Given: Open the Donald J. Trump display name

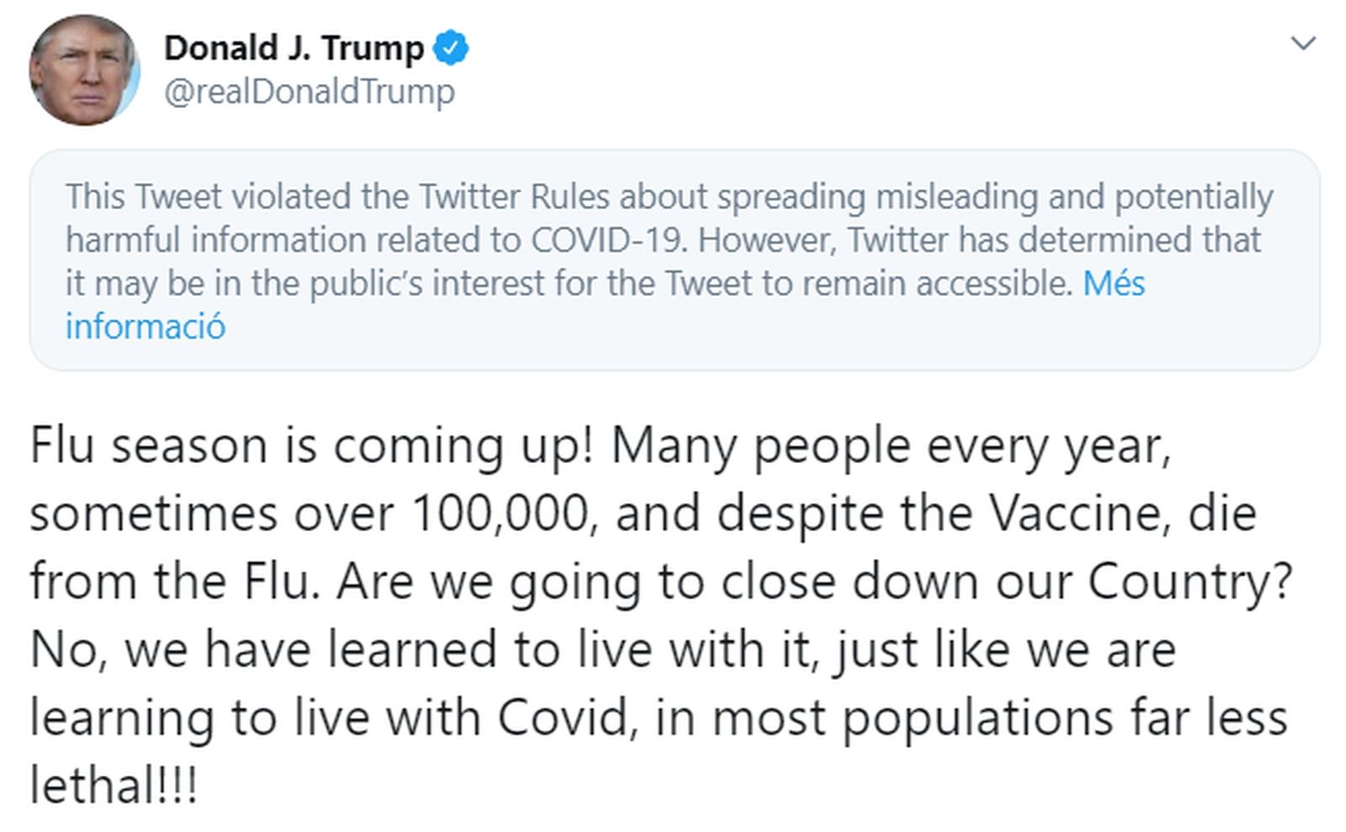Looking at the screenshot, I should (x=294, y=49).
